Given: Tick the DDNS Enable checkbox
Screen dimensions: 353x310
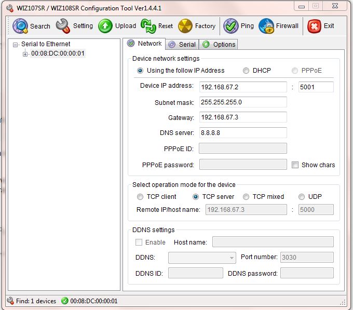Looking at the screenshot, I should (139, 242).
